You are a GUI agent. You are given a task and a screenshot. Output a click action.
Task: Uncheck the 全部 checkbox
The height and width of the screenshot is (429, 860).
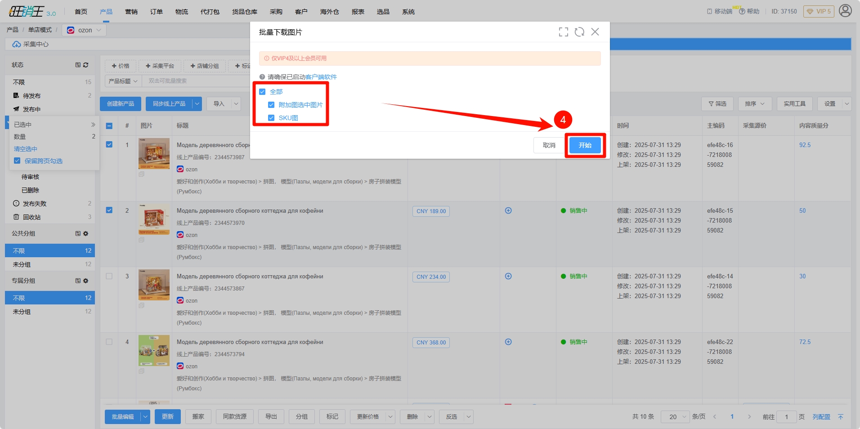[x=263, y=92]
